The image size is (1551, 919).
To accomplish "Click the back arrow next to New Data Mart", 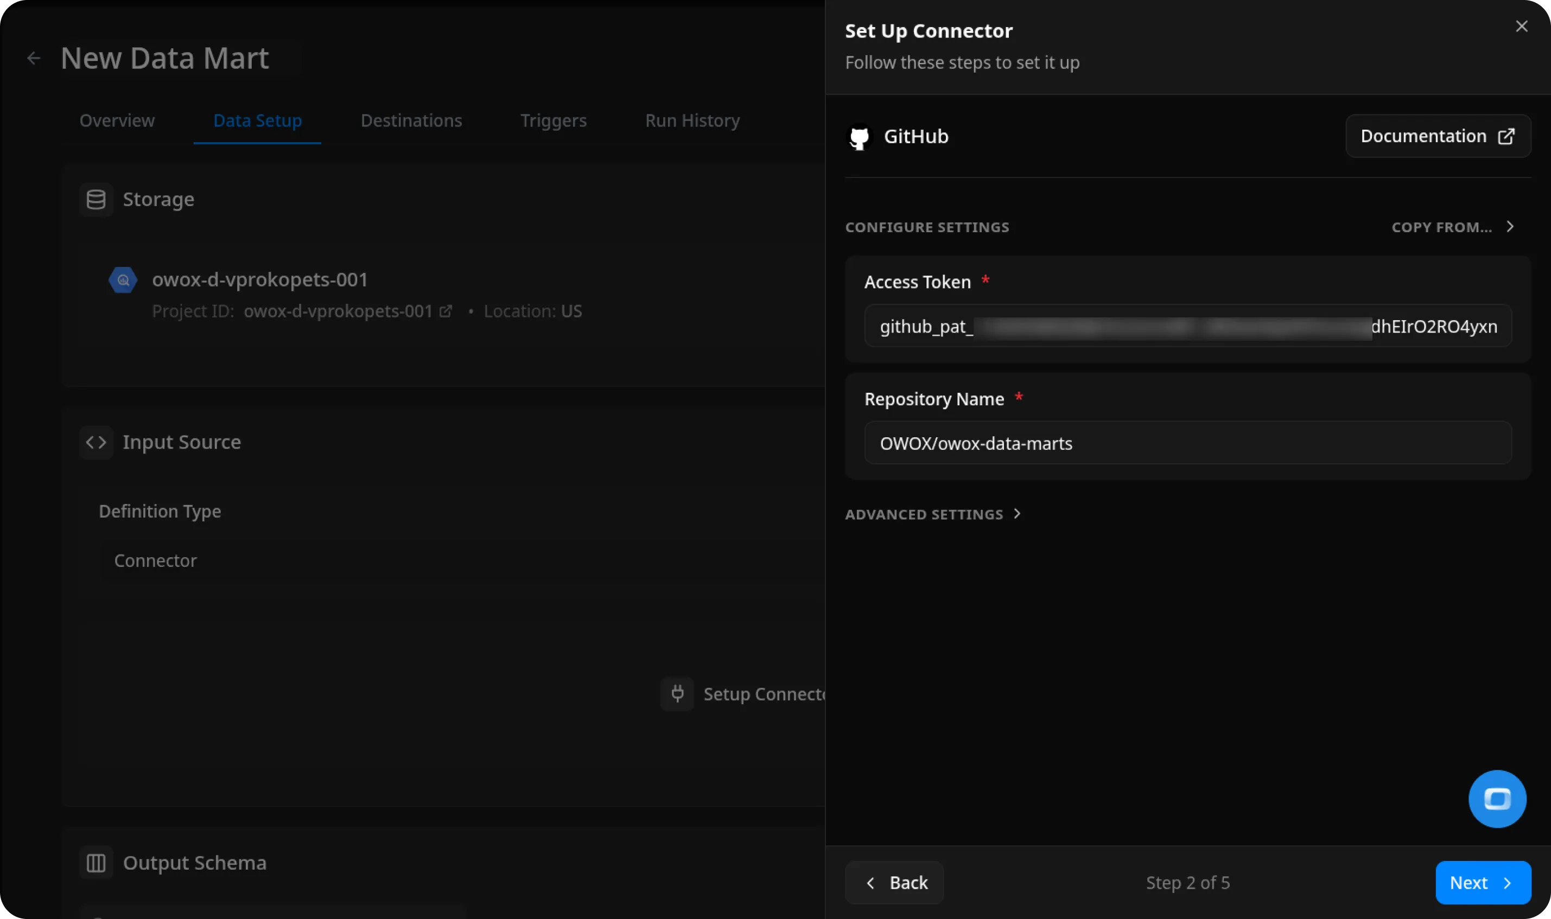I will pyautogui.click(x=34, y=58).
